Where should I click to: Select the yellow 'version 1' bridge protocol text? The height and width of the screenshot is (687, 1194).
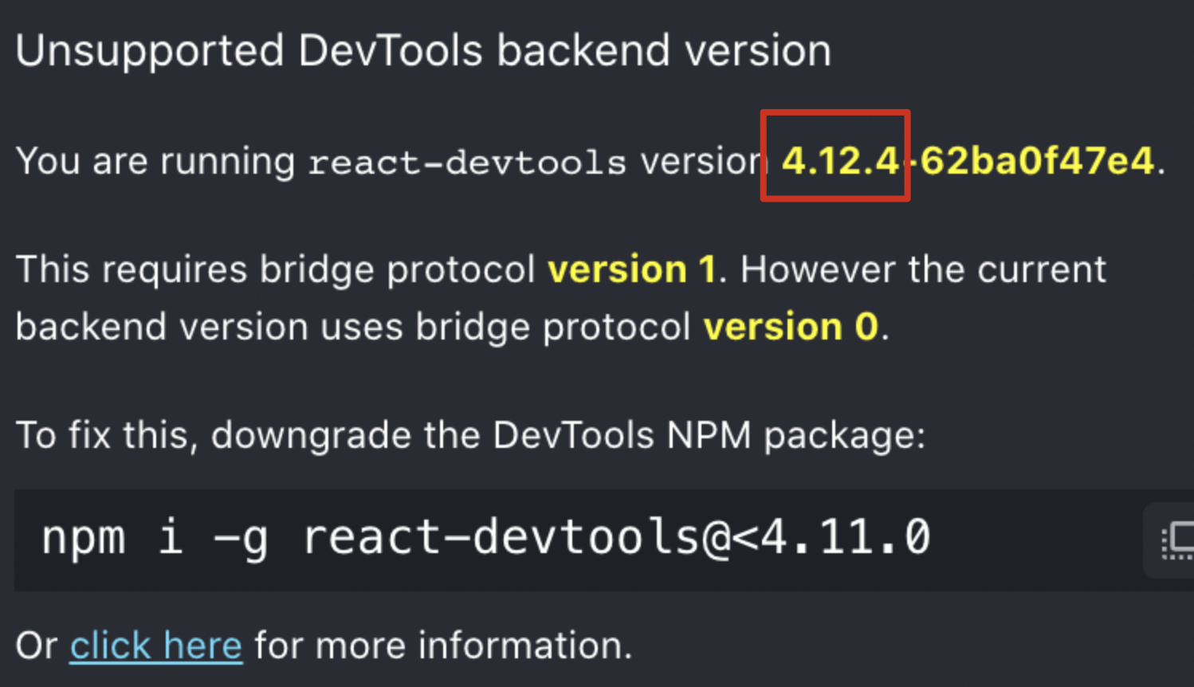point(632,269)
